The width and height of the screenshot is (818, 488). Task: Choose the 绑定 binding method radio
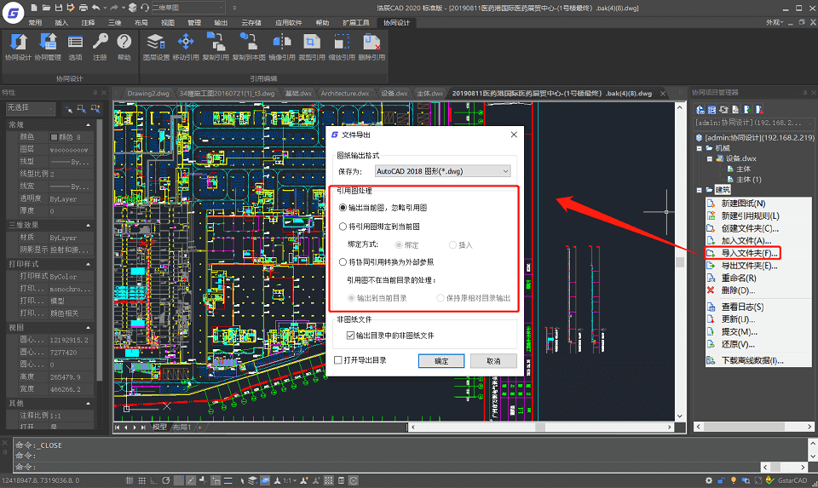tap(399, 244)
